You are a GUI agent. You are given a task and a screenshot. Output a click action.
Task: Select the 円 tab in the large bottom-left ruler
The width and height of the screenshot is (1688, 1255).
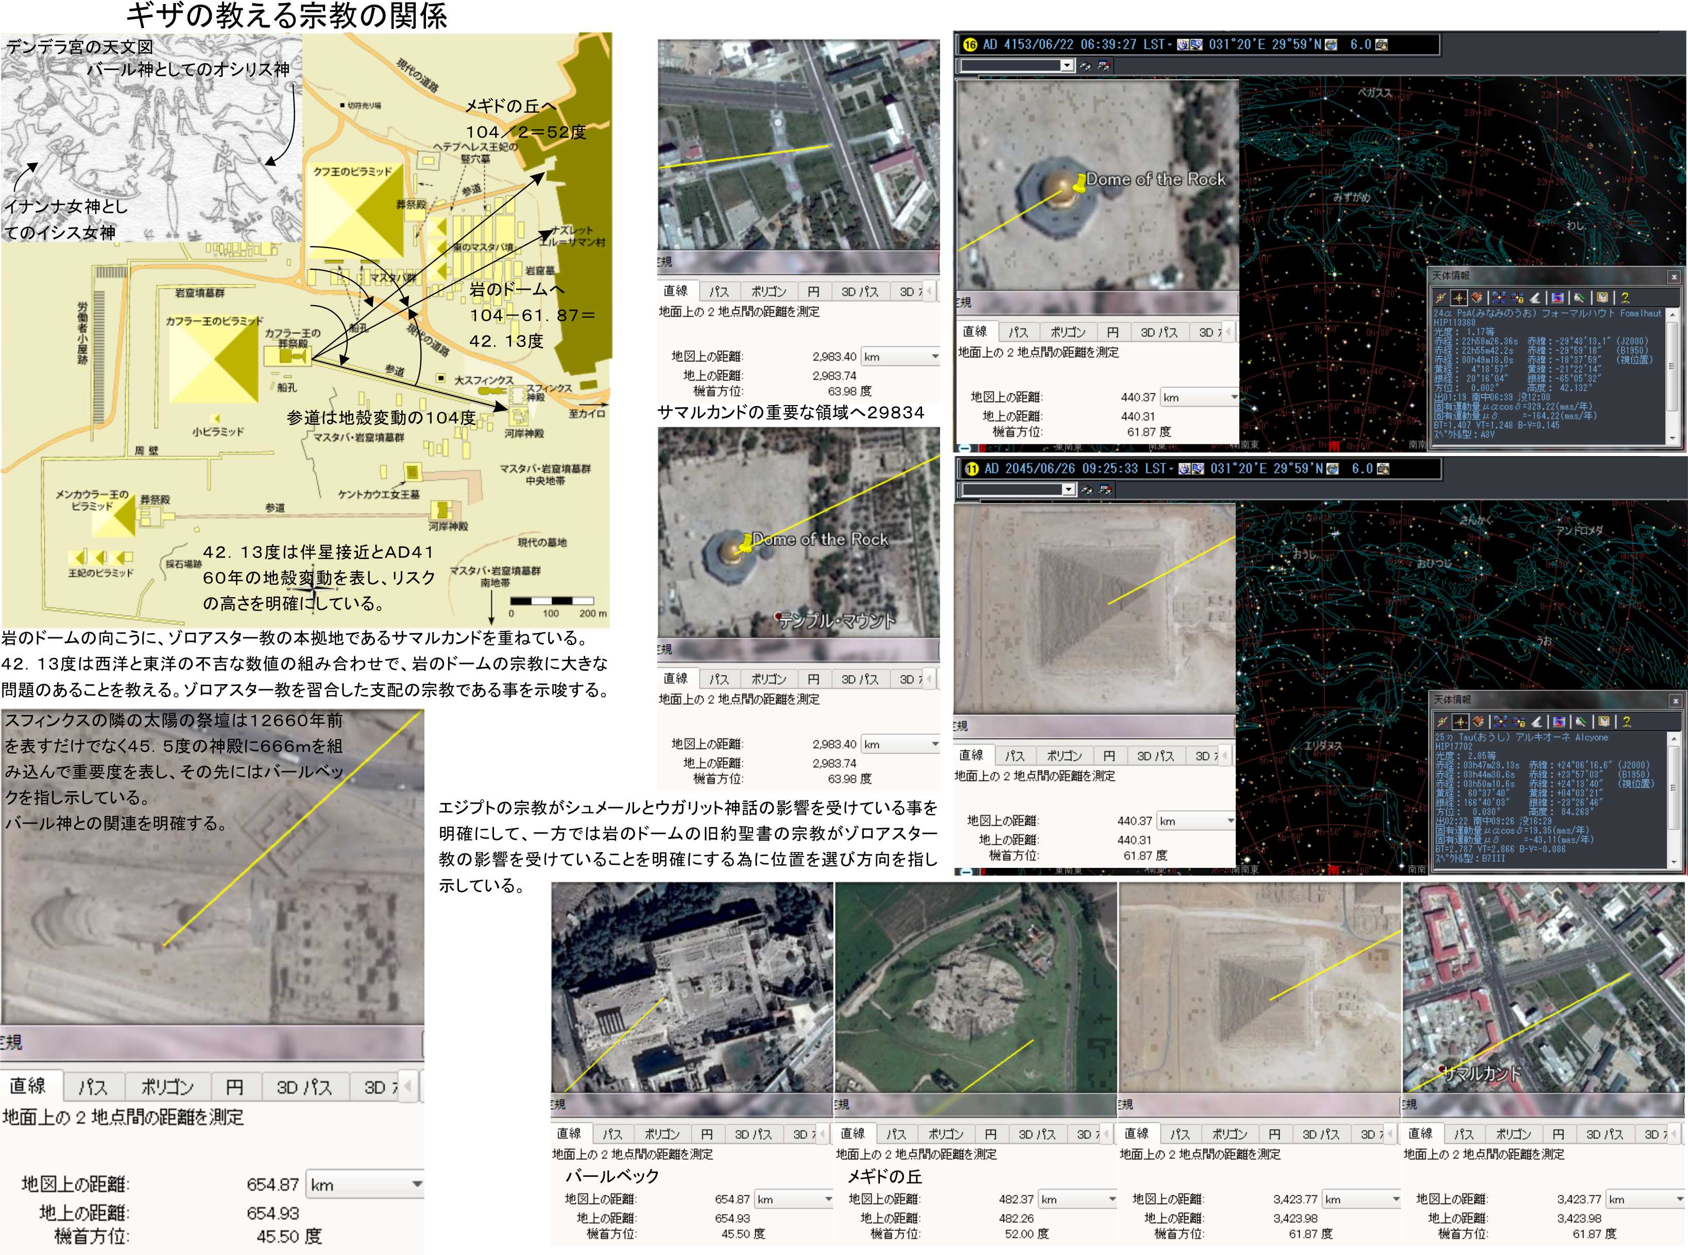pyautogui.click(x=234, y=1087)
